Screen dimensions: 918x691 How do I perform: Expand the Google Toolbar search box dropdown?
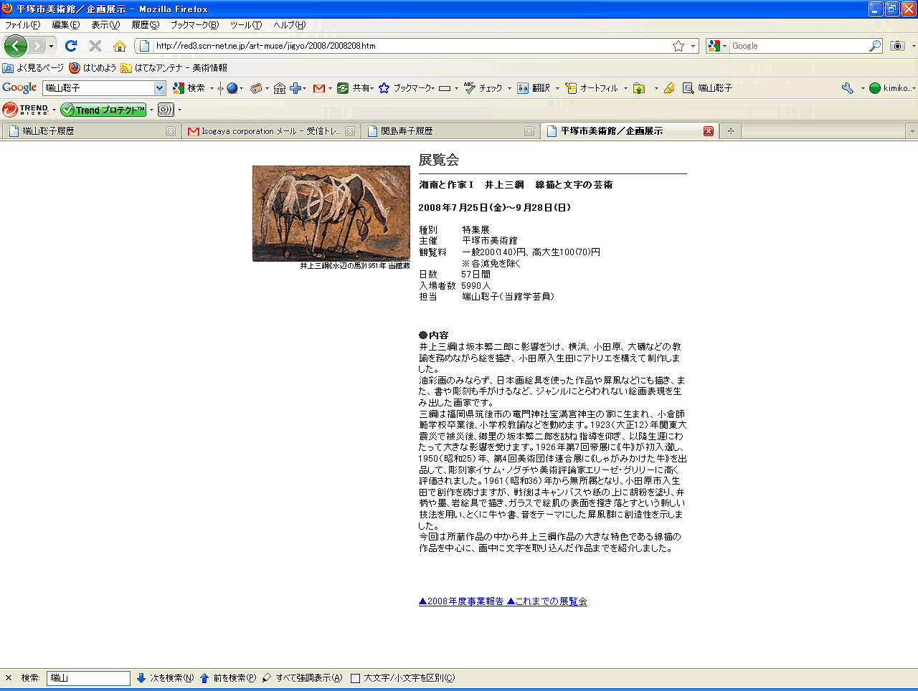(159, 88)
